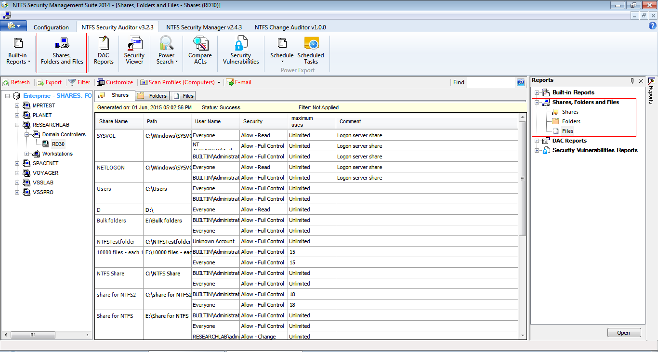
Task: Collapse Domain Controllers node
Action: (x=27, y=134)
